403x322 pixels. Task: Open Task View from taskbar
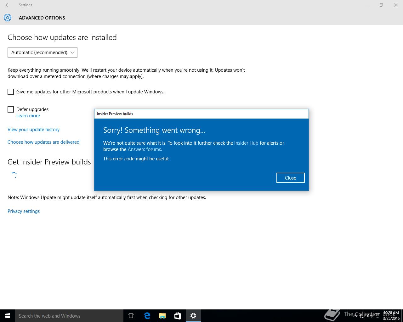131,316
